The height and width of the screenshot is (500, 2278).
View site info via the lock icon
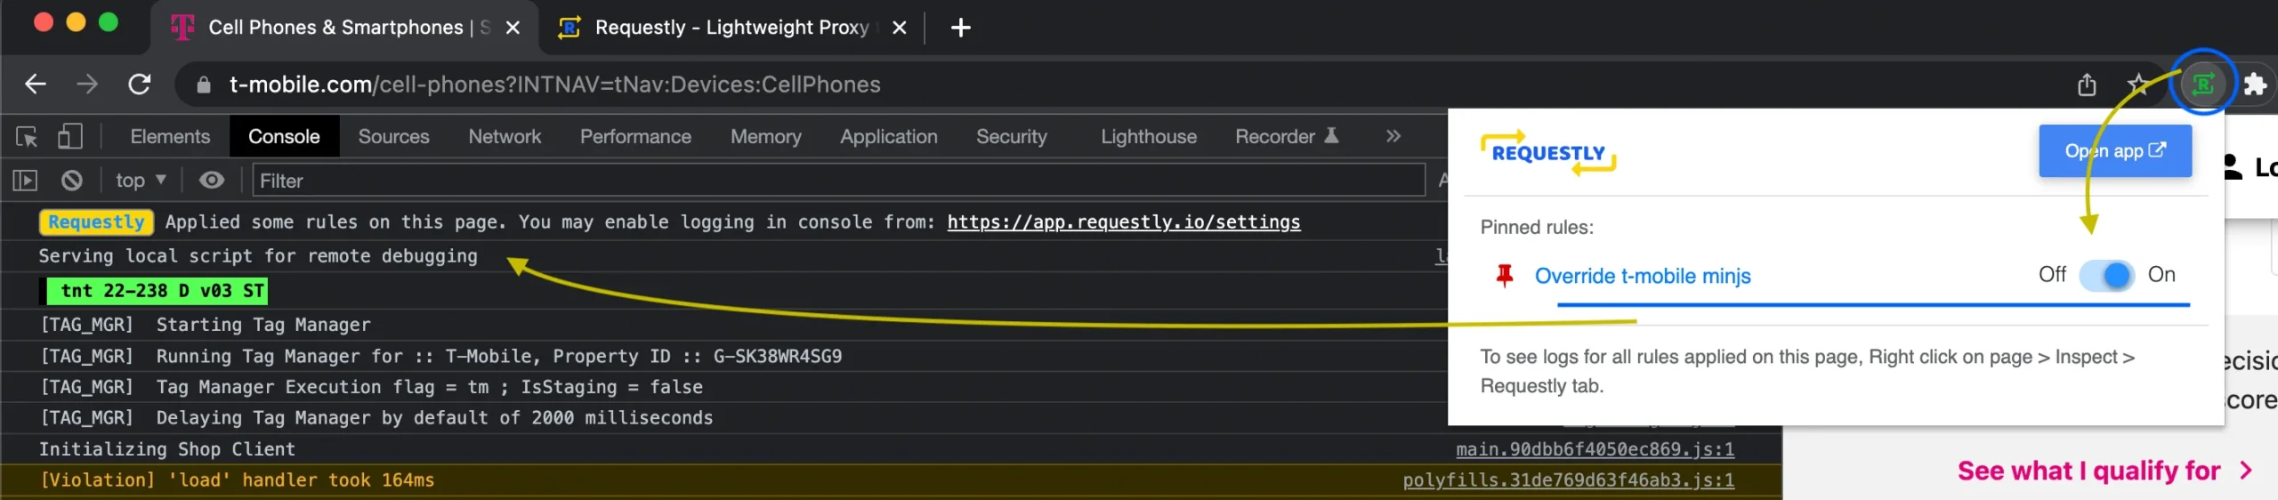pos(204,85)
